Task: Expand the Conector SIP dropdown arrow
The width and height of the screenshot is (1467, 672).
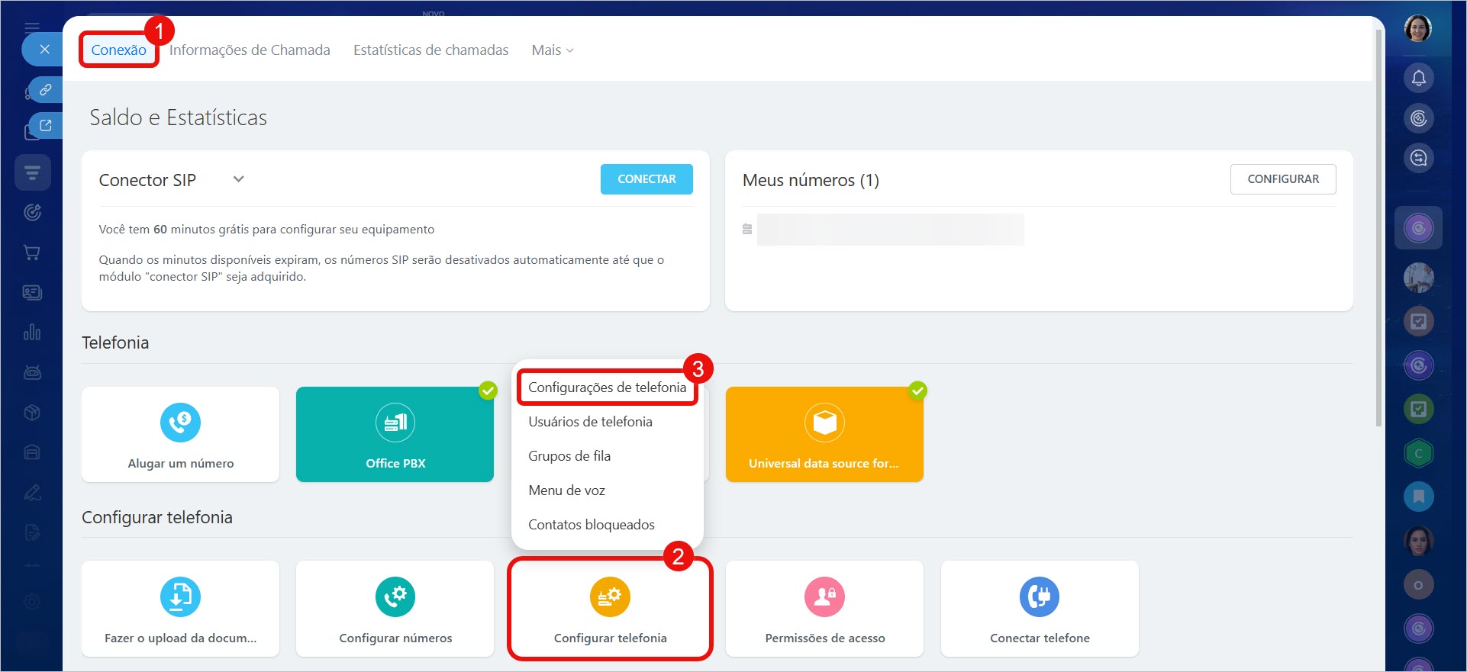Action: click(x=239, y=179)
